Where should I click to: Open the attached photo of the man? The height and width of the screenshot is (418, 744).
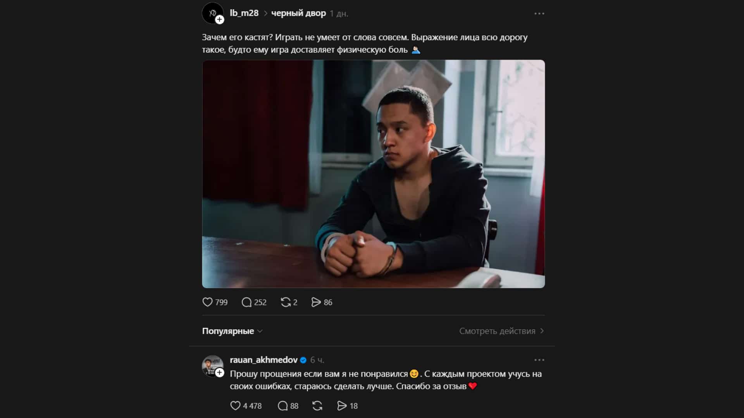pos(373,174)
